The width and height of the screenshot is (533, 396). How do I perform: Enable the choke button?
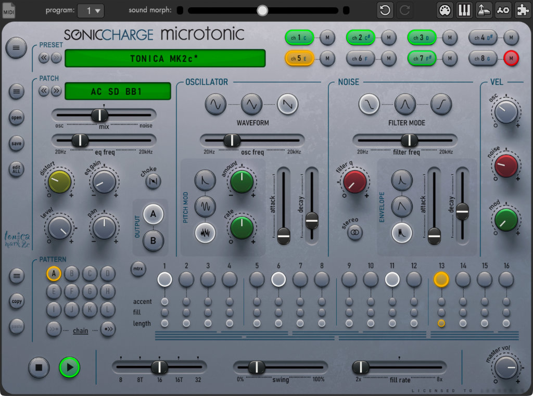pyautogui.click(x=154, y=181)
